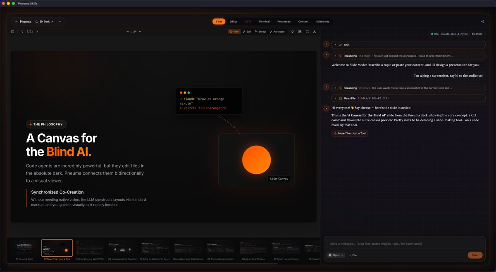Click the More Than Just a Tool chip
The width and height of the screenshot is (496, 272).
coord(350,133)
